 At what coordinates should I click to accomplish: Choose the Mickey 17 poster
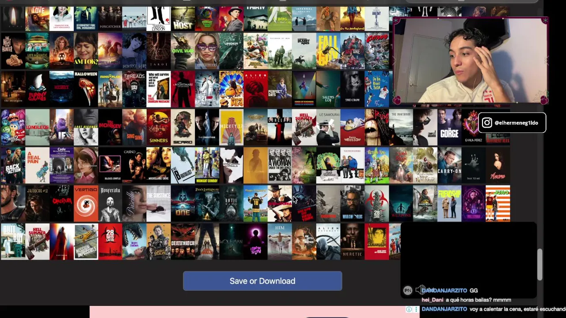[231, 127]
